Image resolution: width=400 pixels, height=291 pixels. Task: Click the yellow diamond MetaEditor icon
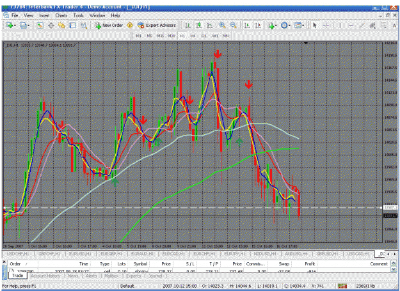point(130,25)
